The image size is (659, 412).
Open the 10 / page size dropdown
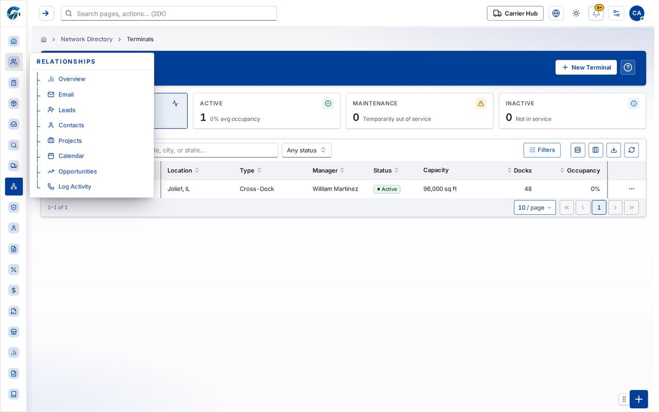pos(535,208)
